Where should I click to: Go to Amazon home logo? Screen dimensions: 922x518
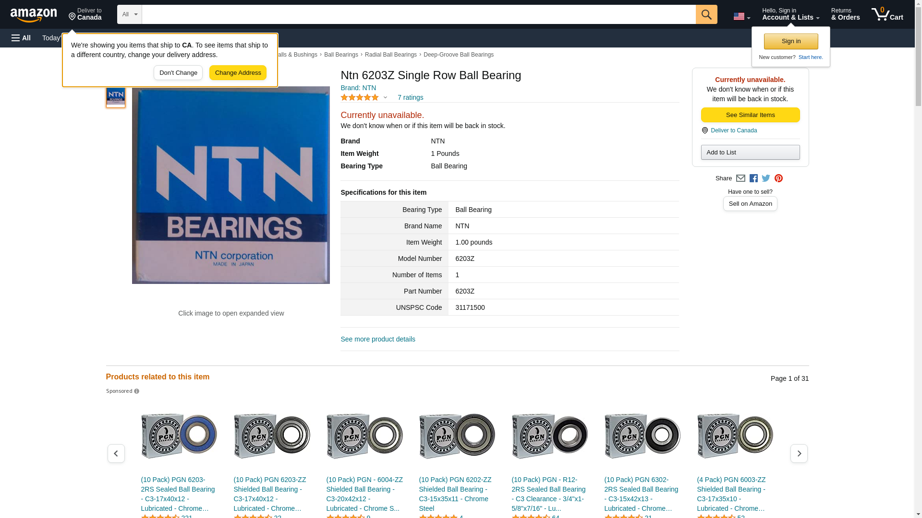click(x=34, y=15)
